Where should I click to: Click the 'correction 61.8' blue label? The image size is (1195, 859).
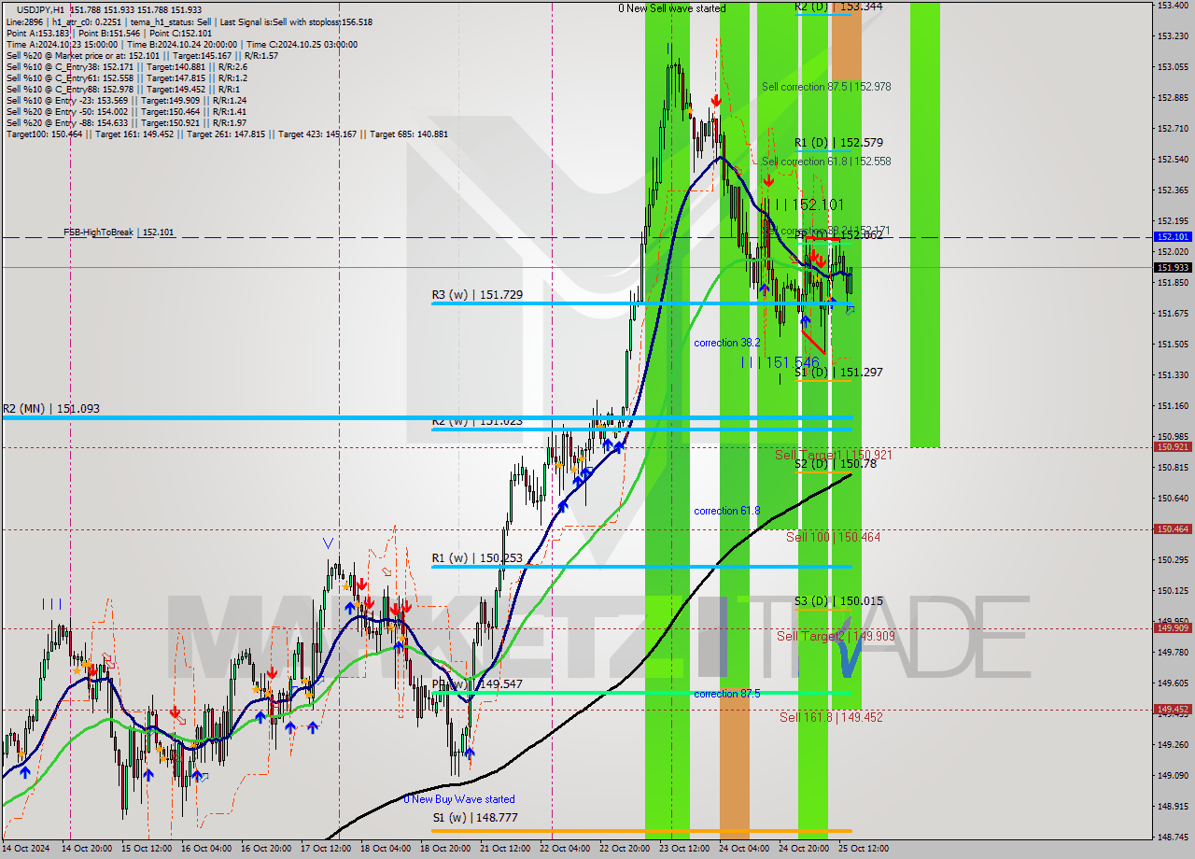click(x=727, y=511)
